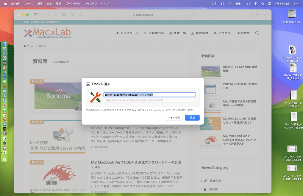Viewport: 303px width, 196px height.
Task: Open the Calendar app in the Dock
Action: point(5,115)
